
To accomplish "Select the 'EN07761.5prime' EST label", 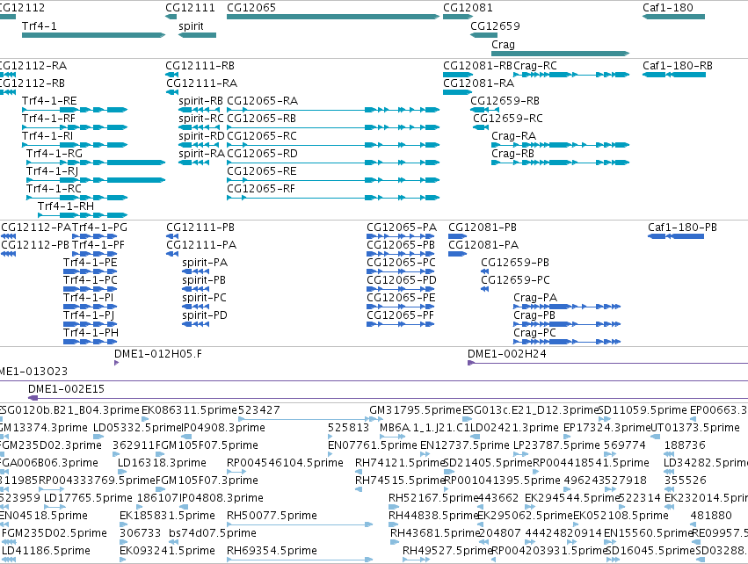I will tap(373, 445).
